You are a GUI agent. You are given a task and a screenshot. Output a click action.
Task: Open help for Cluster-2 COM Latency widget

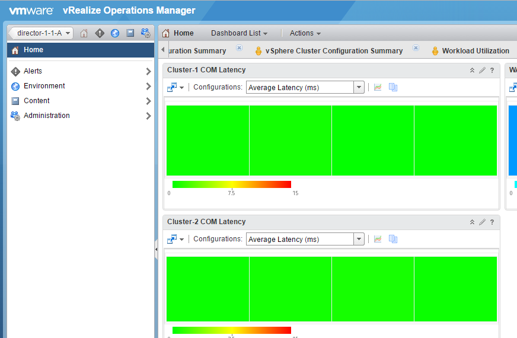coord(492,222)
